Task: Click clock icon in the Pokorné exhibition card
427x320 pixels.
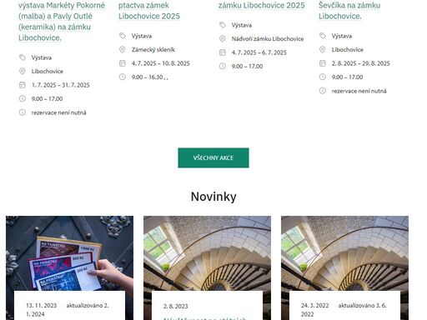Action: [x=23, y=98]
